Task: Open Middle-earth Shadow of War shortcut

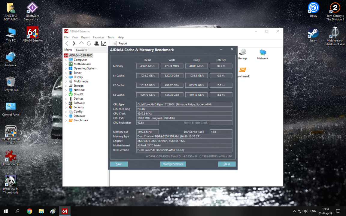Action: (x=335, y=36)
